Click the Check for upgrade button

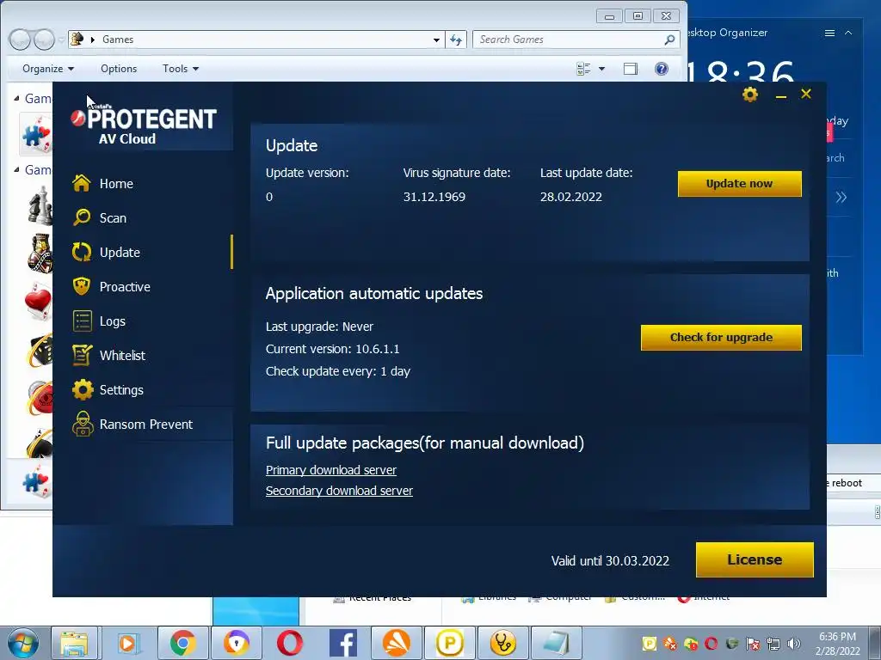pos(722,337)
